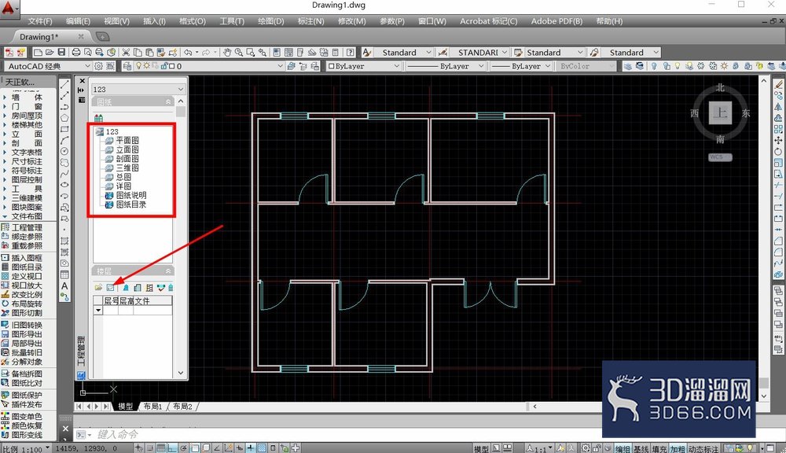Collapse the 楼层 panel section
The image size is (786, 453).
coord(168,271)
